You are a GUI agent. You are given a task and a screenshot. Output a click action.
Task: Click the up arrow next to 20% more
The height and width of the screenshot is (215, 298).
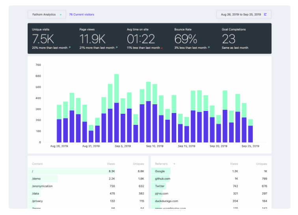point(69,48)
